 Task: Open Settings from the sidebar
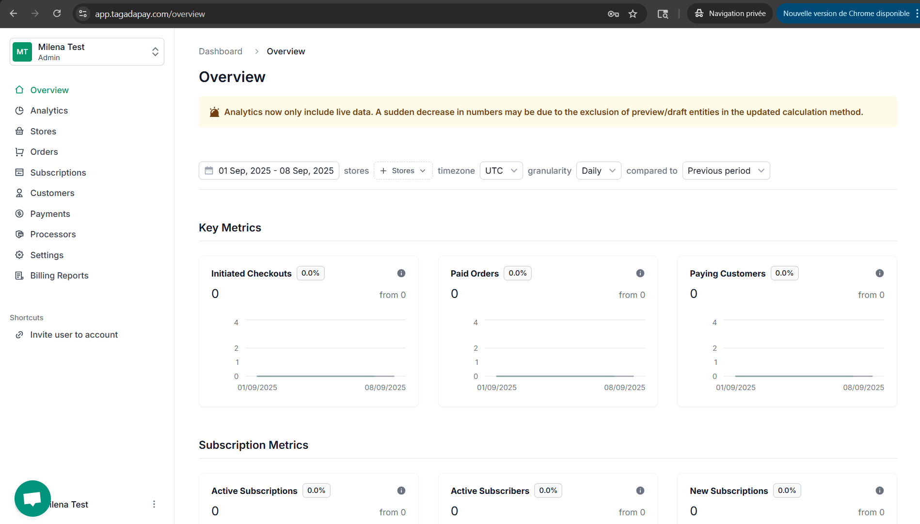pos(47,255)
